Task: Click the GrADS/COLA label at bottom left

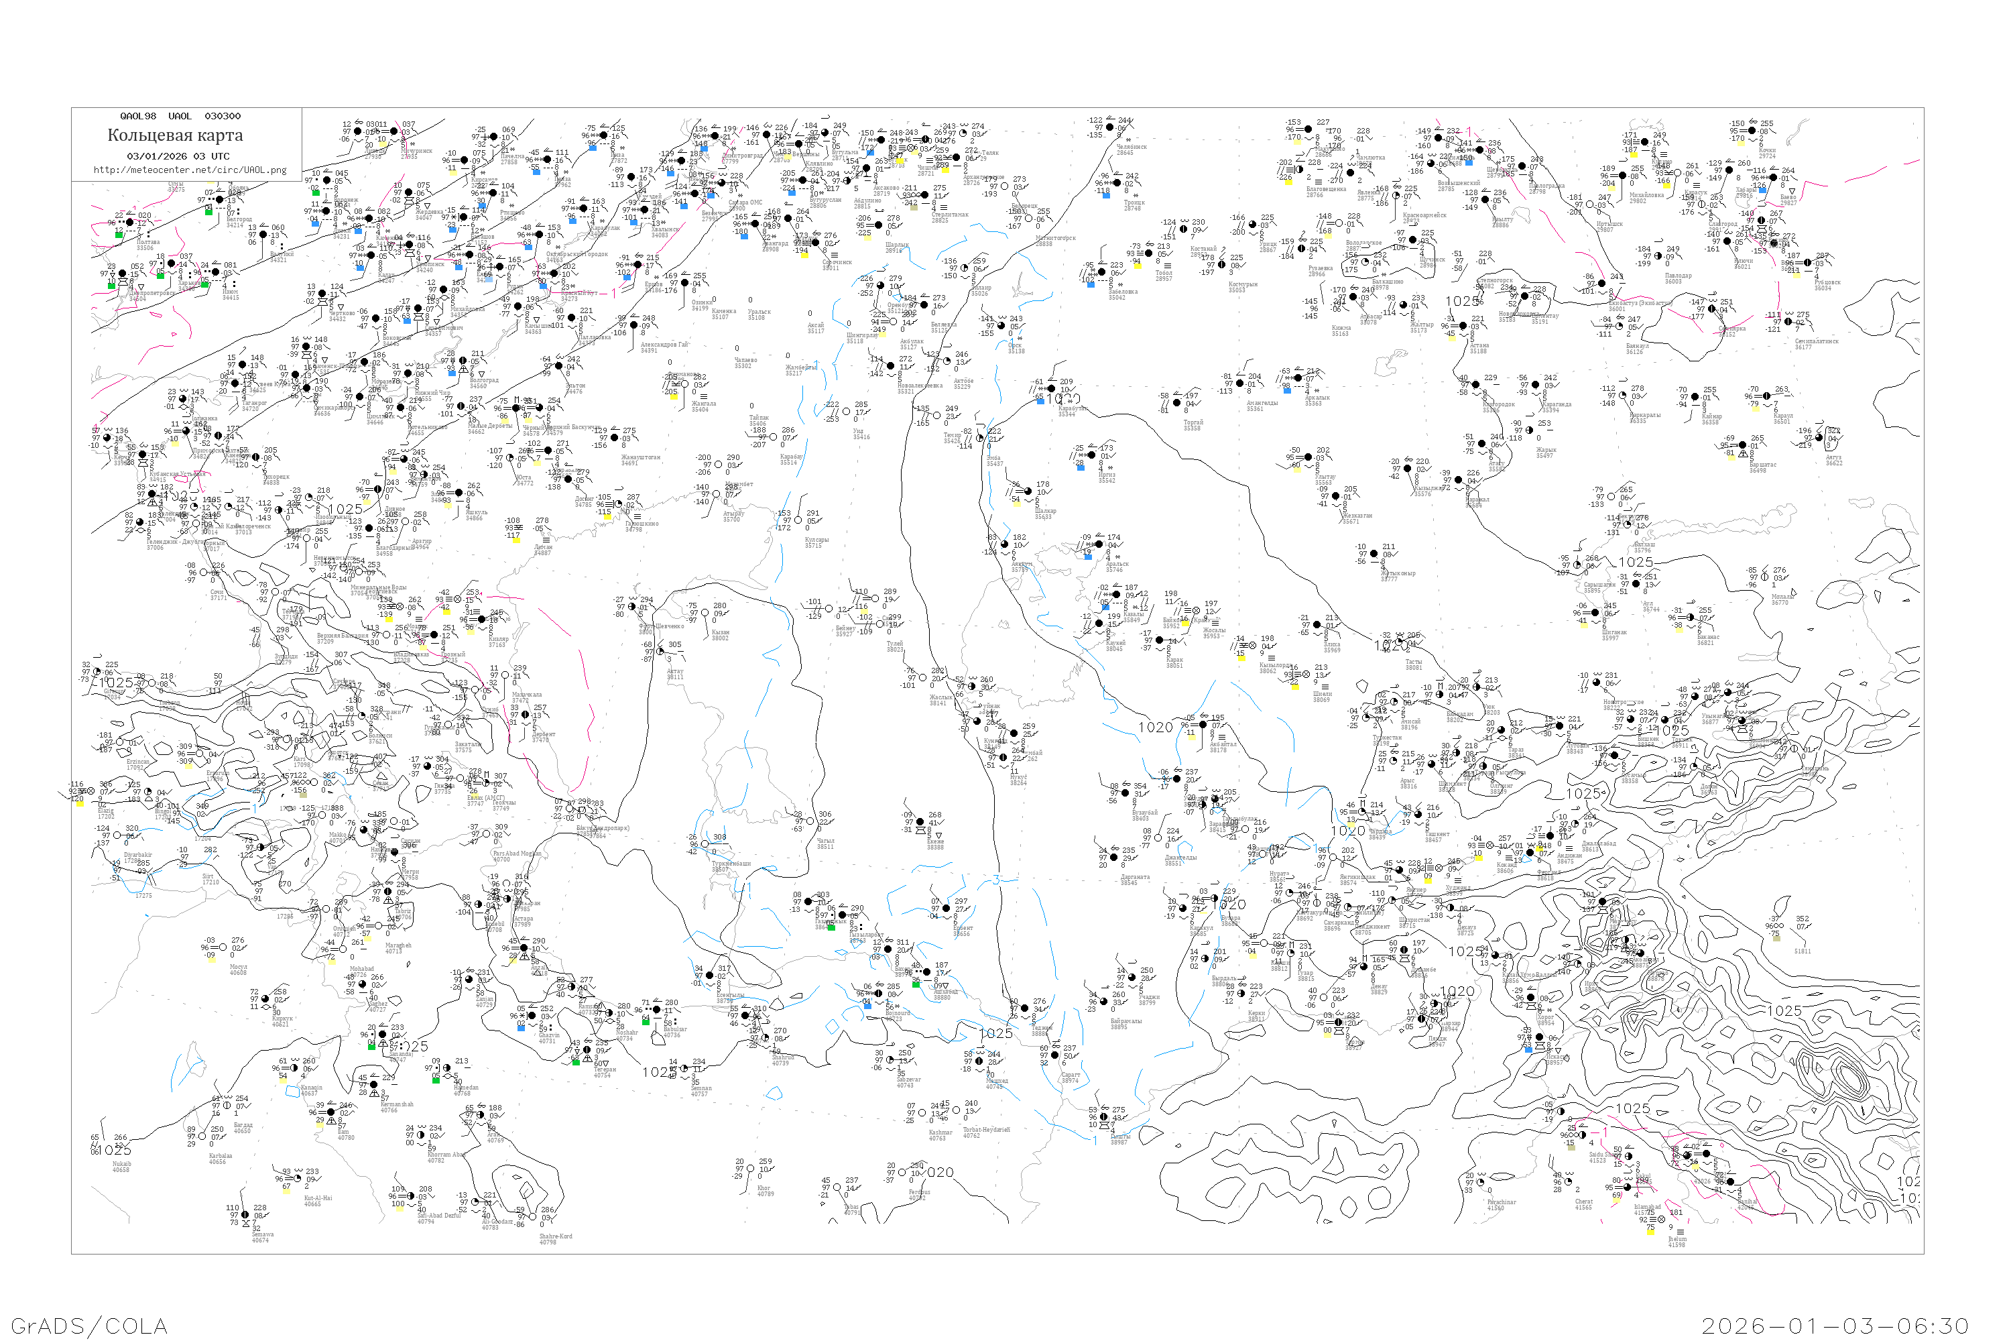Action: pyautogui.click(x=89, y=1326)
